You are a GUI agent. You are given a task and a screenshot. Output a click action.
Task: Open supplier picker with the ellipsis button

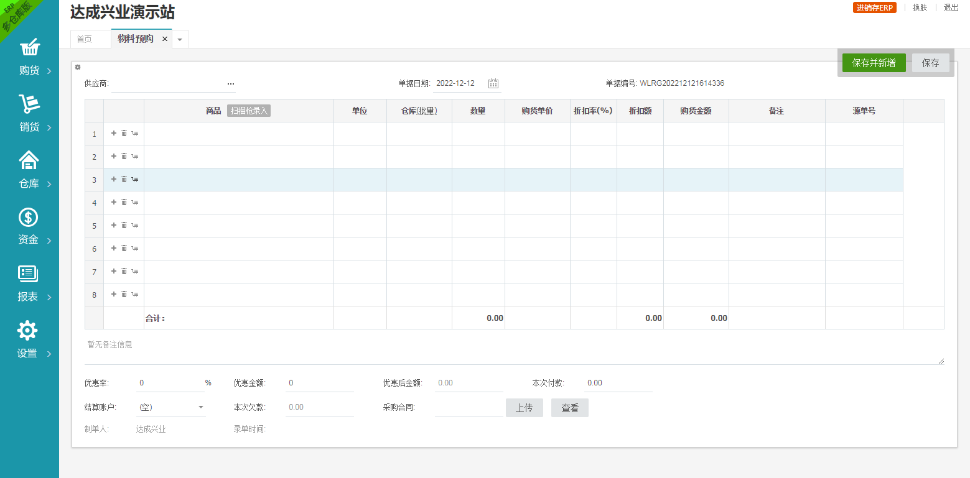coord(231,83)
